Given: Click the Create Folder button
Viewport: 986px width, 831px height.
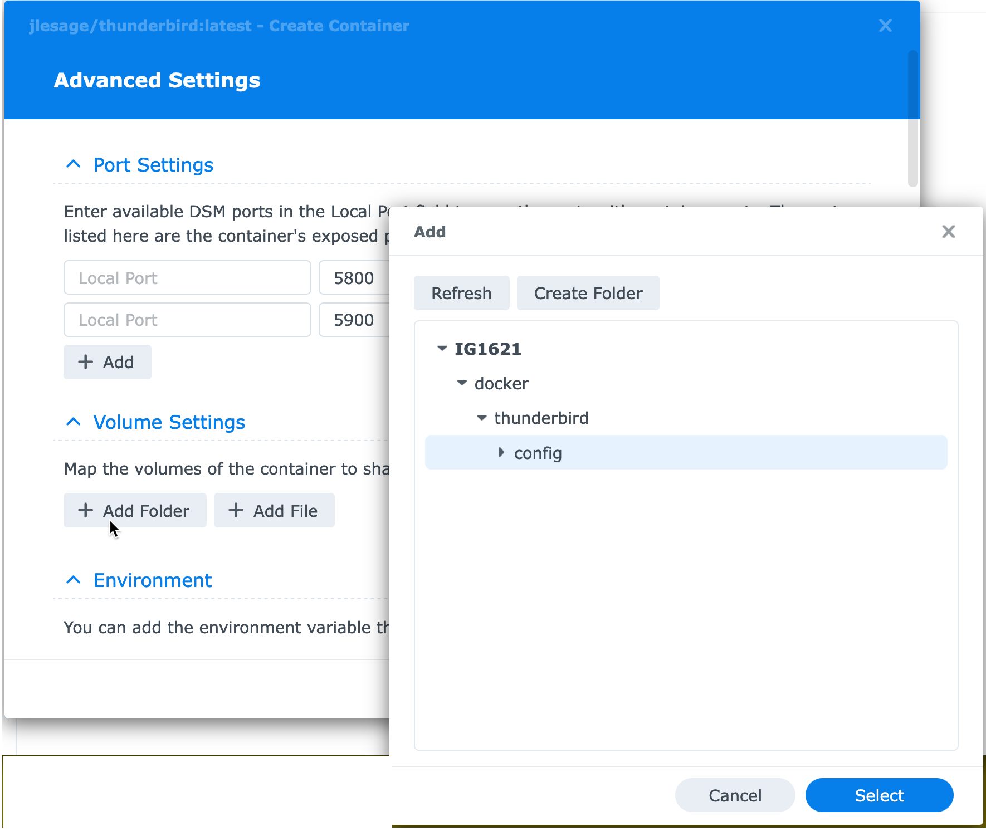Looking at the screenshot, I should (x=588, y=293).
